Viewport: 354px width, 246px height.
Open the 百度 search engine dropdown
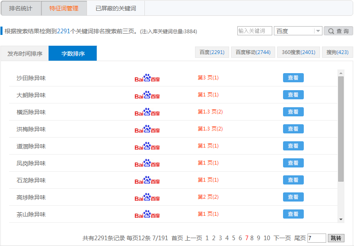pyautogui.click(x=298, y=31)
